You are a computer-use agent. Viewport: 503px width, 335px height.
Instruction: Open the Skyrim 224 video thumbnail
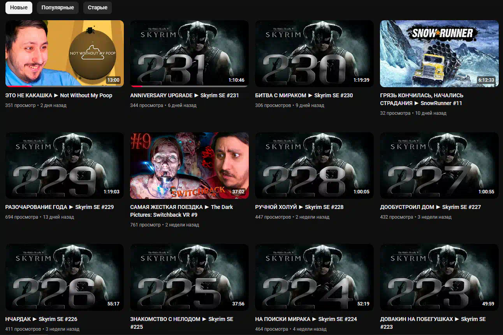[x=314, y=277]
